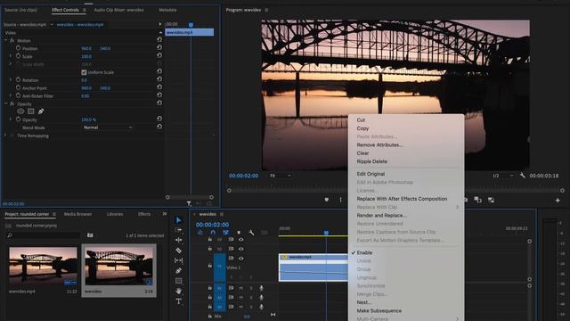Toggle Position animation stopwatch
The image size is (570, 321).
(x=18, y=48)
